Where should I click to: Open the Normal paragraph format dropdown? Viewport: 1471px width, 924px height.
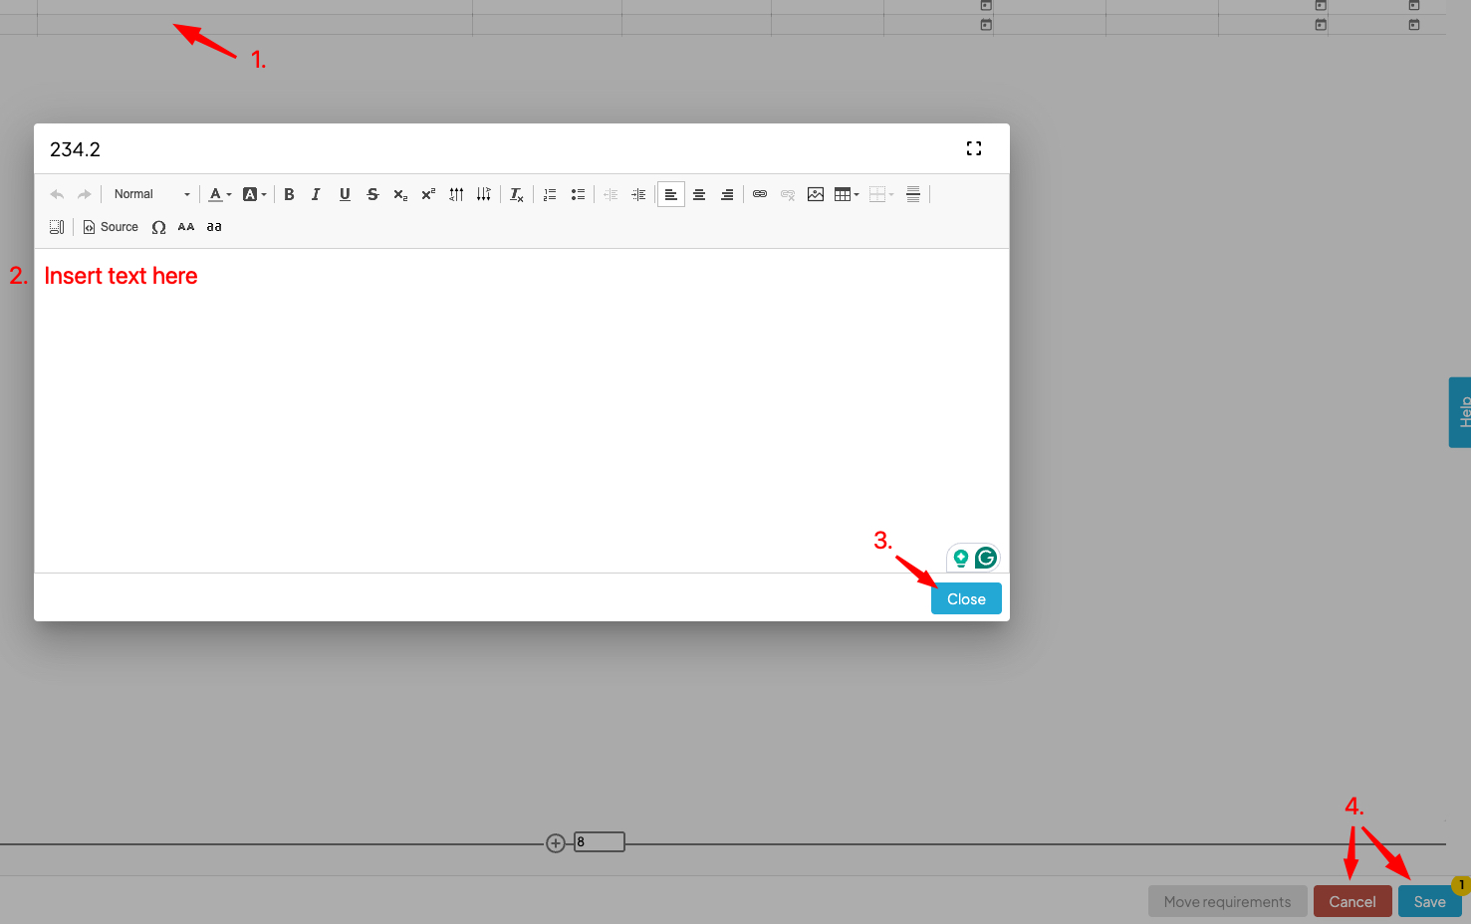point(151,194)
